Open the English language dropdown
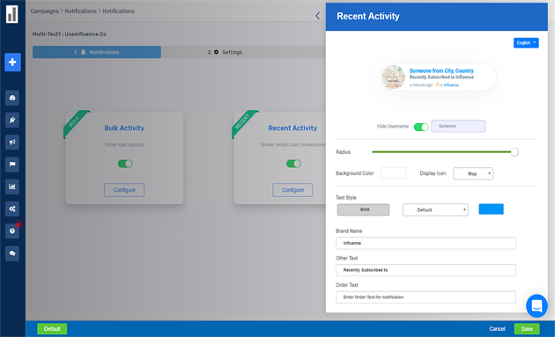The height and width of the screenshot is (337, 555). (x=526, y=43)
